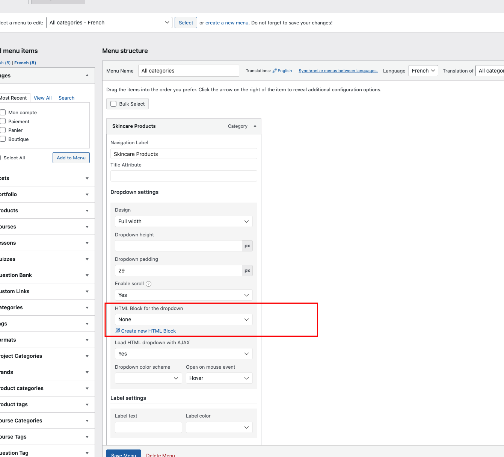Select the Most Recent tab
The width and height of the screenshot is (504, 457).
pyautogui.click(x=14, y=98)
